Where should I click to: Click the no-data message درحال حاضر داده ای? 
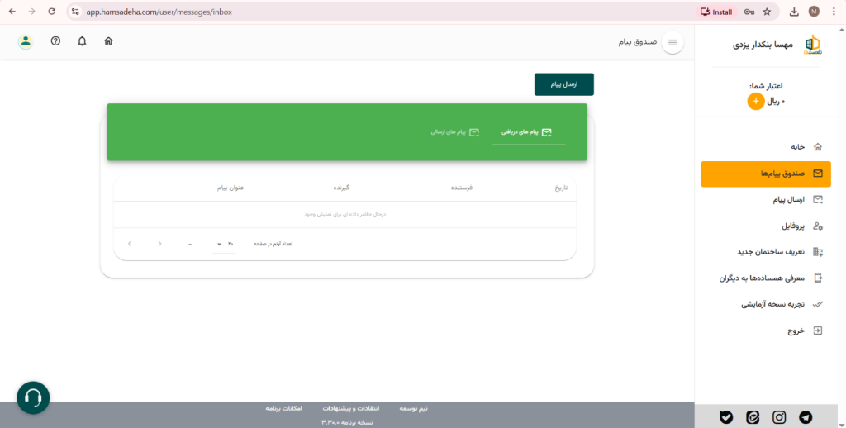[x=345, y=214]
